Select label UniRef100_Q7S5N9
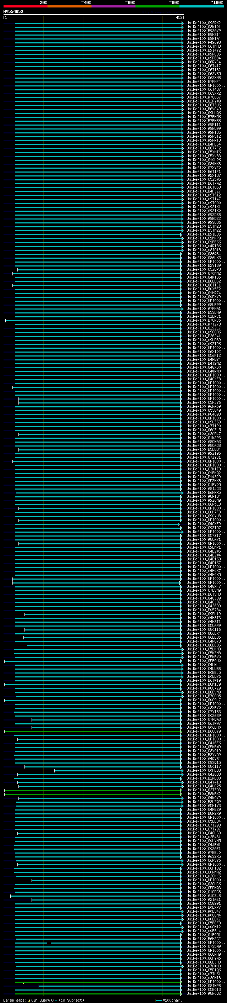This screenshot has width=227, height=1003. [204, 946]
